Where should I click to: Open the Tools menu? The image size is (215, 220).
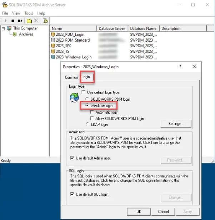point(29,13)
